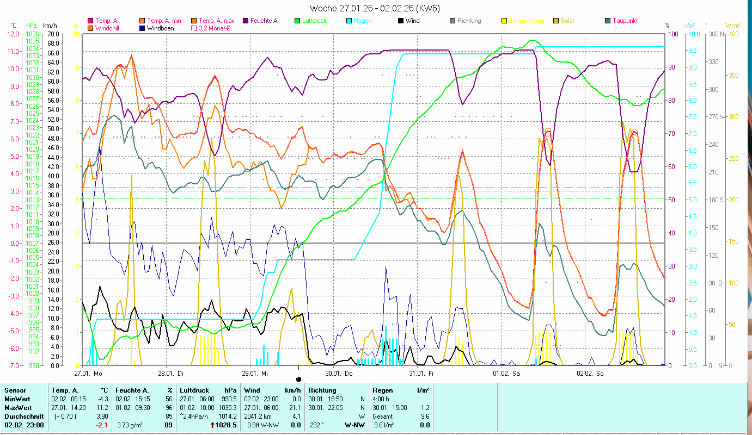
Task: Click the 'Windchill' legend label
Action: [107, 28]
